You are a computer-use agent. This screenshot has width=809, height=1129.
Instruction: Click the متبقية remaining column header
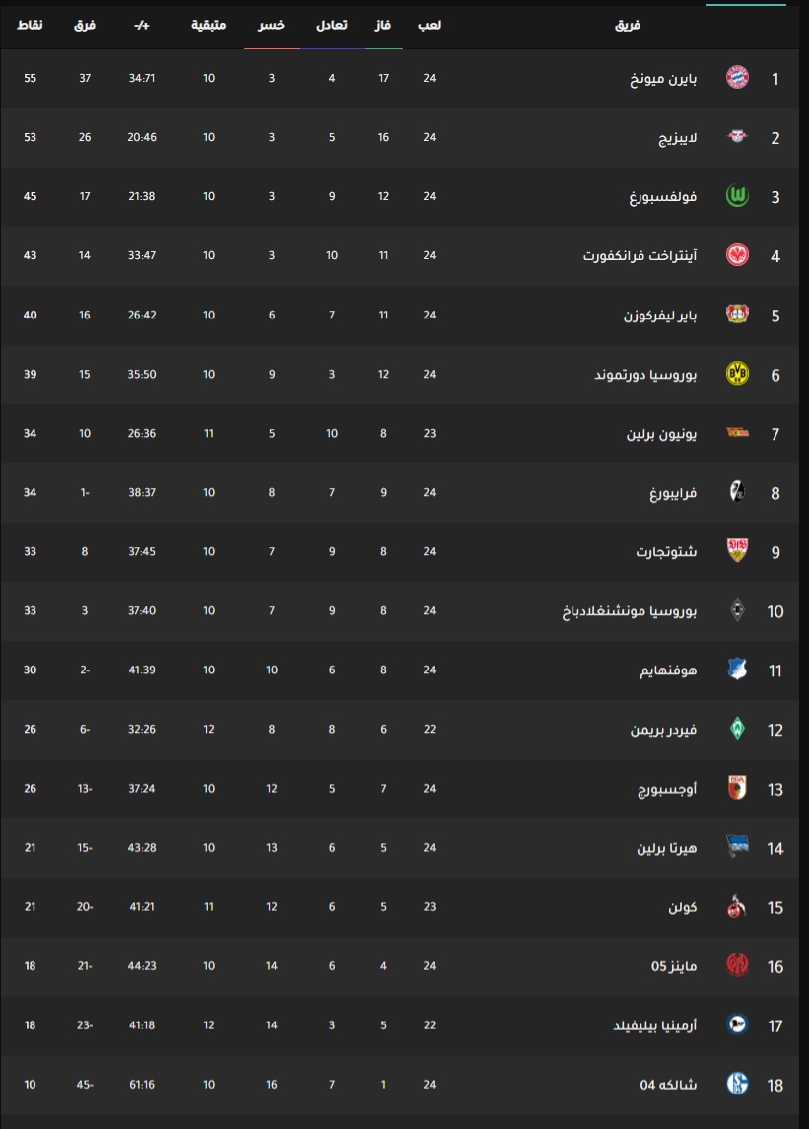click(x=209, y=26)
